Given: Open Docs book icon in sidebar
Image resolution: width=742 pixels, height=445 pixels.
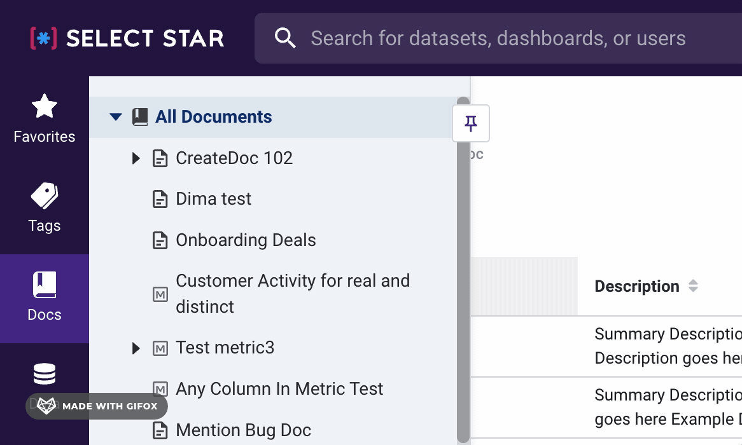Looking at the screenshot, I should click(45, 285).
